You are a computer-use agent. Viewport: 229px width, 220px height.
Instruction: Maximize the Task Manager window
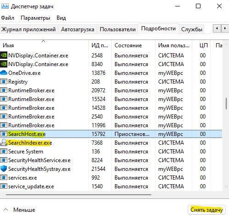coord(198,6)
